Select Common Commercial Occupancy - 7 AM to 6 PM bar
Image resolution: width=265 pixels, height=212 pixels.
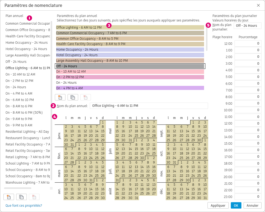click(x=130, y=33)
